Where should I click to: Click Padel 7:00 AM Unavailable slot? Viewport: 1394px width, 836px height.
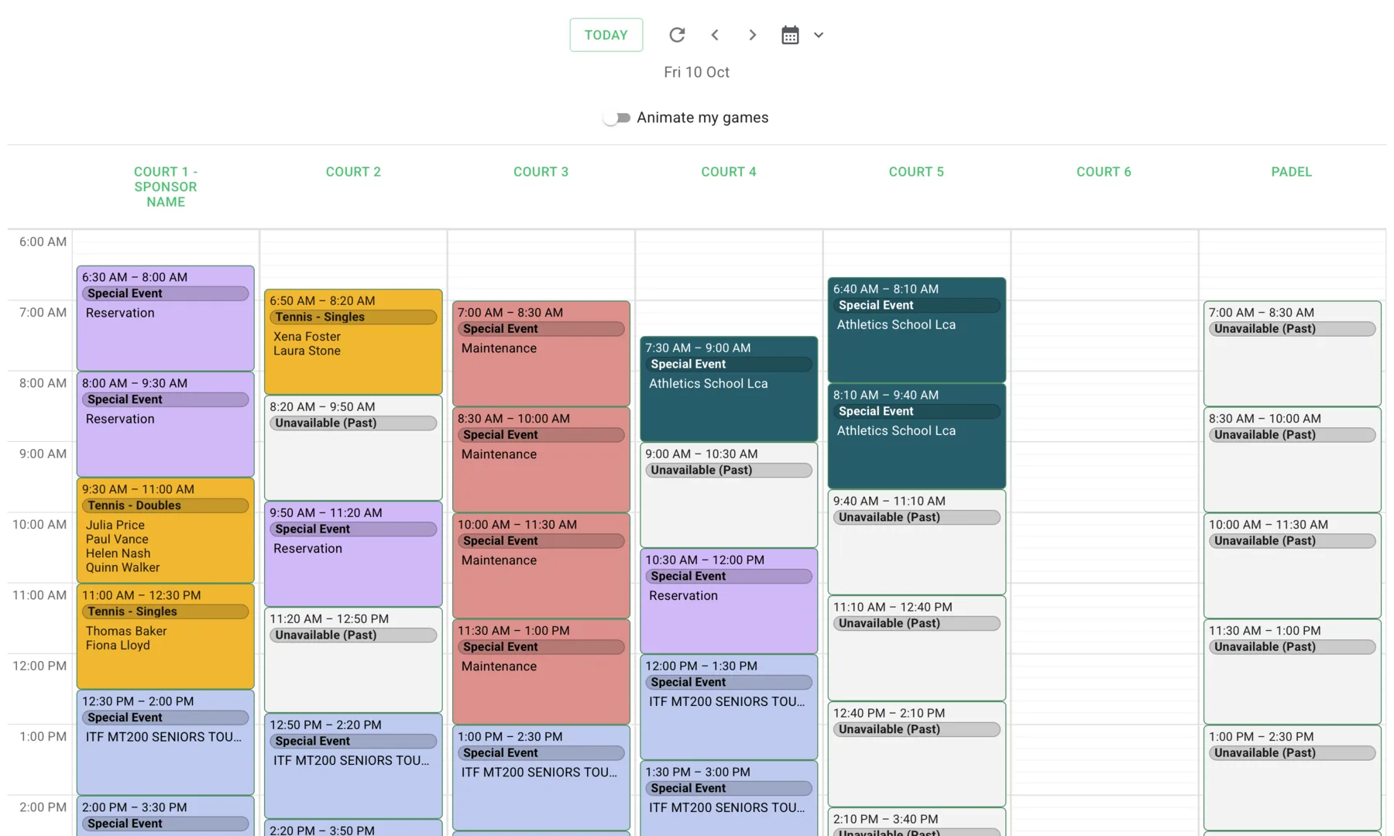1291,354
